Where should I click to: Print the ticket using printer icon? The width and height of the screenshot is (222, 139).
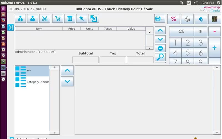pos(160,18)
